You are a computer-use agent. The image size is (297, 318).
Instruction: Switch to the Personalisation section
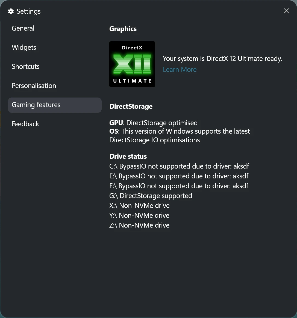coord(34,86)
